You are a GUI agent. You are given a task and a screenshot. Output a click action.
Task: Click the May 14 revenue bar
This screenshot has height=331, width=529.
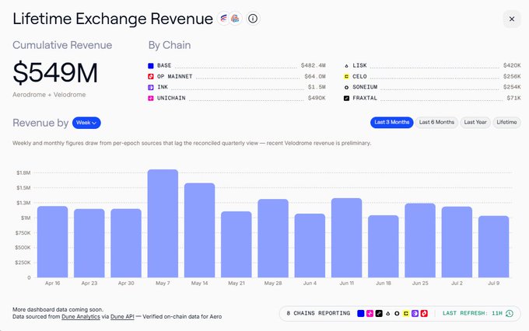click(x=199, y=230)
